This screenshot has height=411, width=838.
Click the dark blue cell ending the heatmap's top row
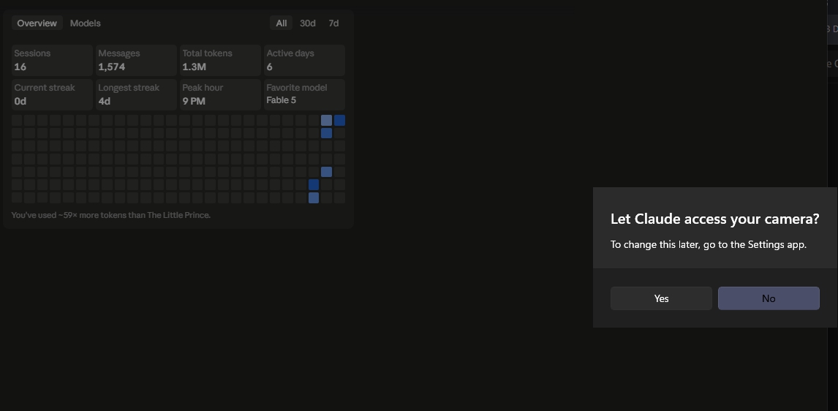tap(339, 120)
